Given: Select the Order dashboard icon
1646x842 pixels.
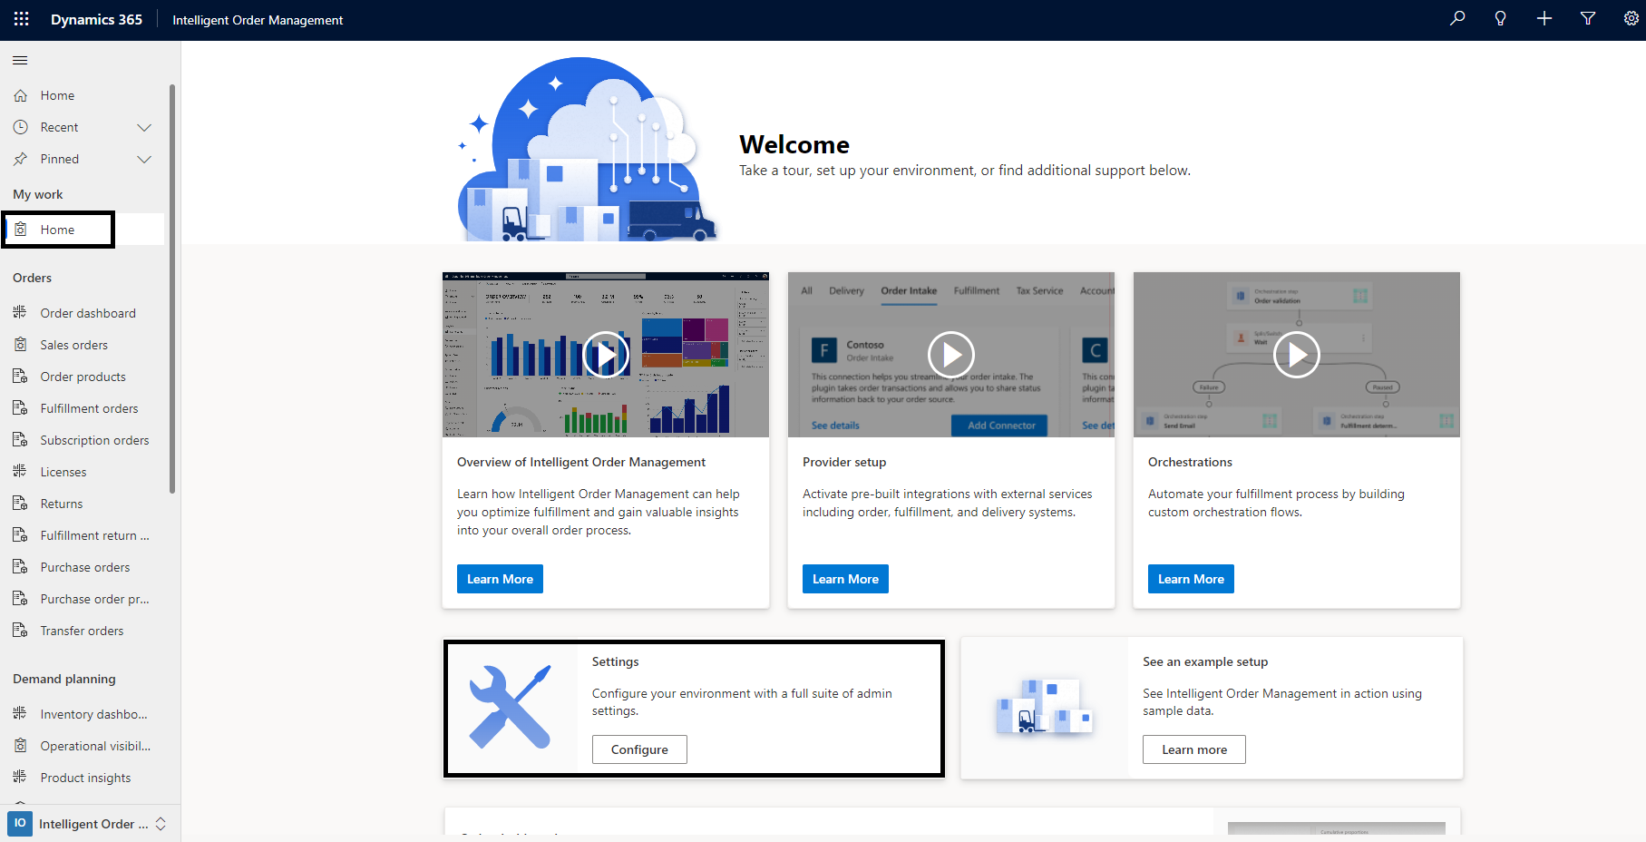Looking at the screenshot, I should pyautogui.click(x=20, y=312).
